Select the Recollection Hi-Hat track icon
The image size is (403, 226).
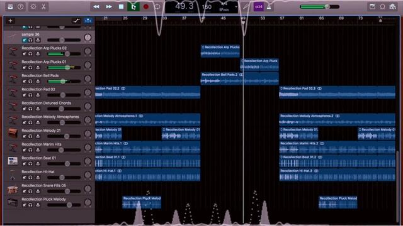pyautogui.click(x=13, y=175)
